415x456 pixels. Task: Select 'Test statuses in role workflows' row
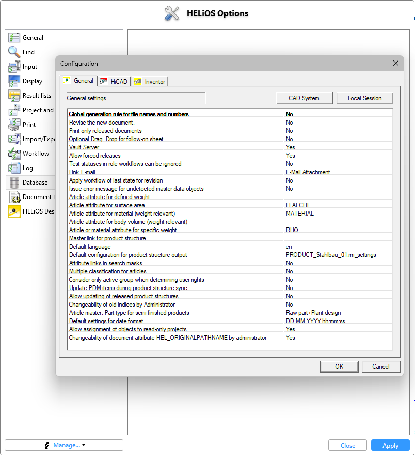click(x=230, y=164)
